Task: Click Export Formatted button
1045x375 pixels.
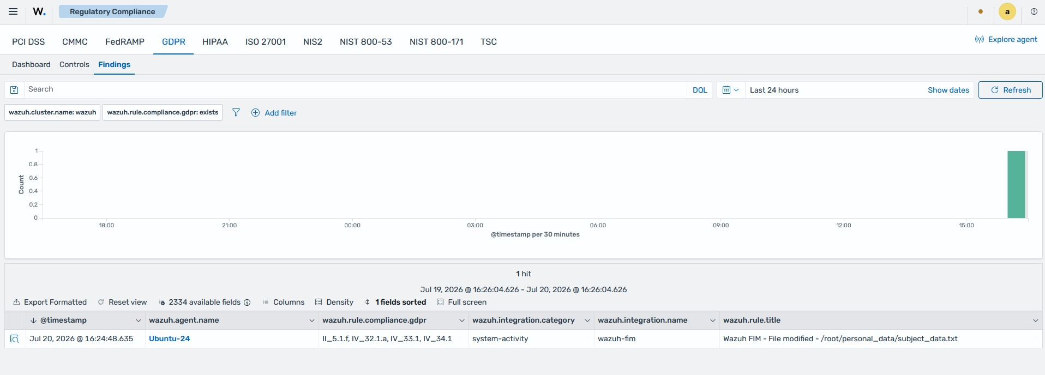Action: point(50,302)
